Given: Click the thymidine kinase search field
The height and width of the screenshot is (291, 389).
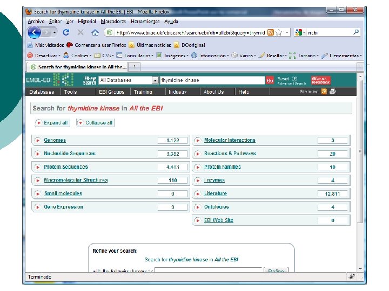Looking at the screenshot, I should click(212, 80).
